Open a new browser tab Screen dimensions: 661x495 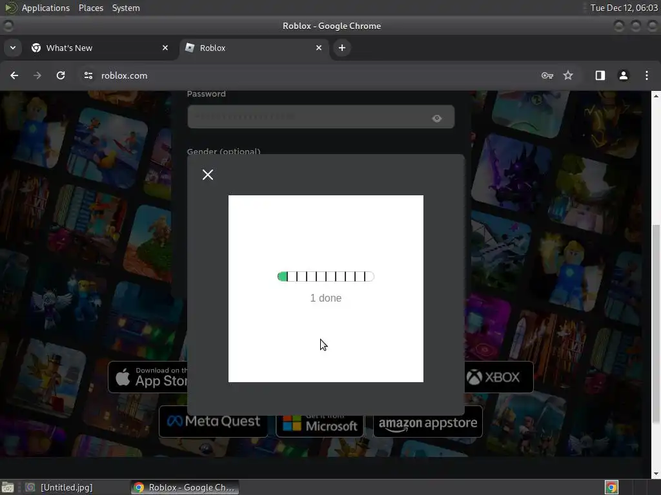342,48
